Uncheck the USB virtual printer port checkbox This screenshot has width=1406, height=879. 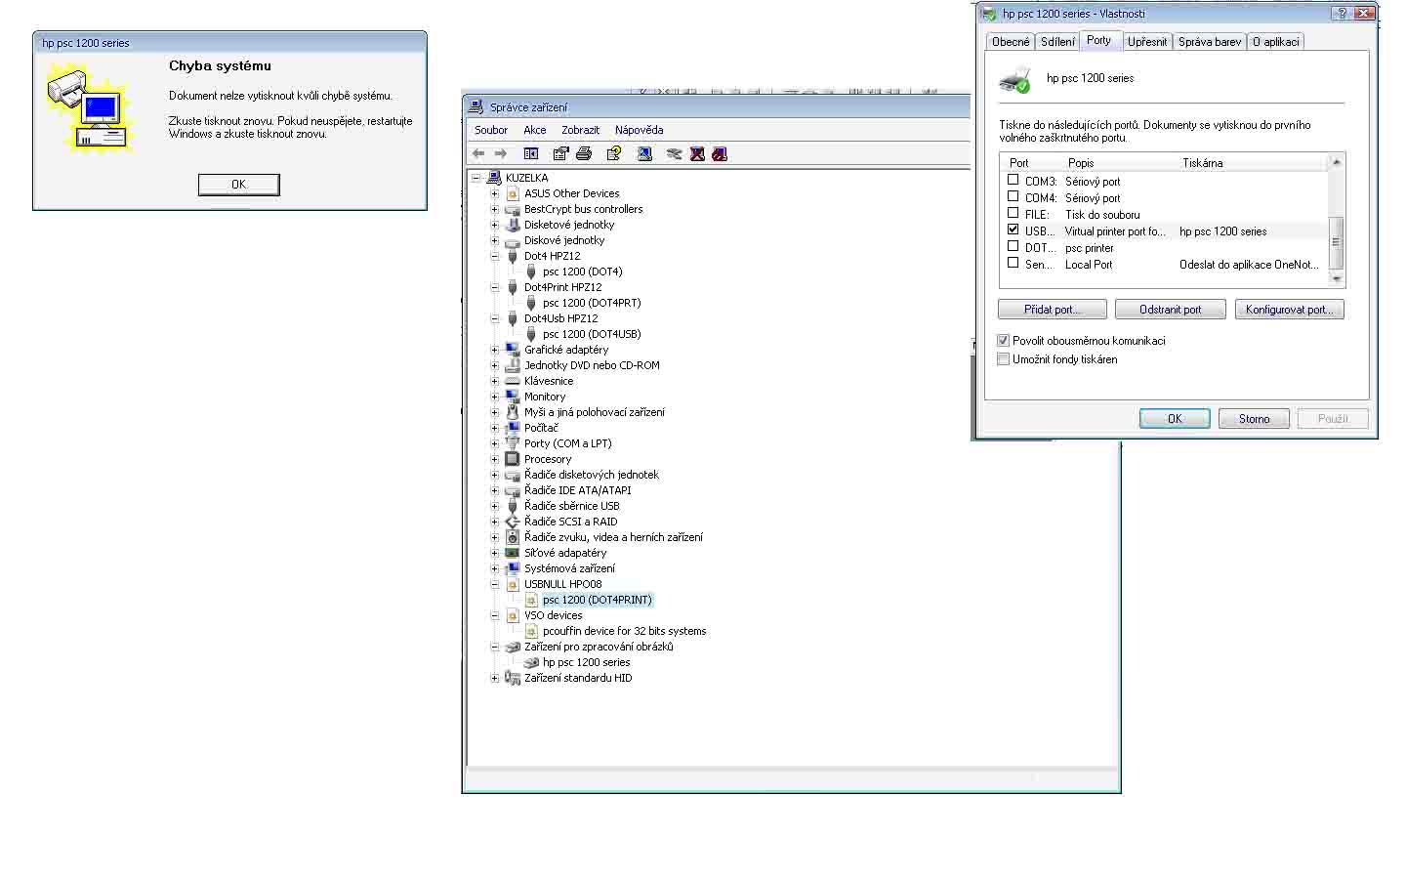point(1013,230)
